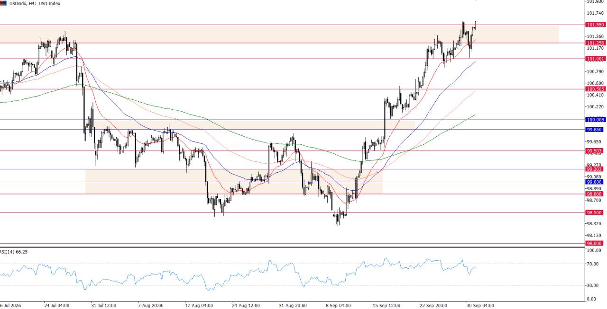Screen dimensions: 607x309
Task: Click the 99.203 red level label
Action: 595,169
